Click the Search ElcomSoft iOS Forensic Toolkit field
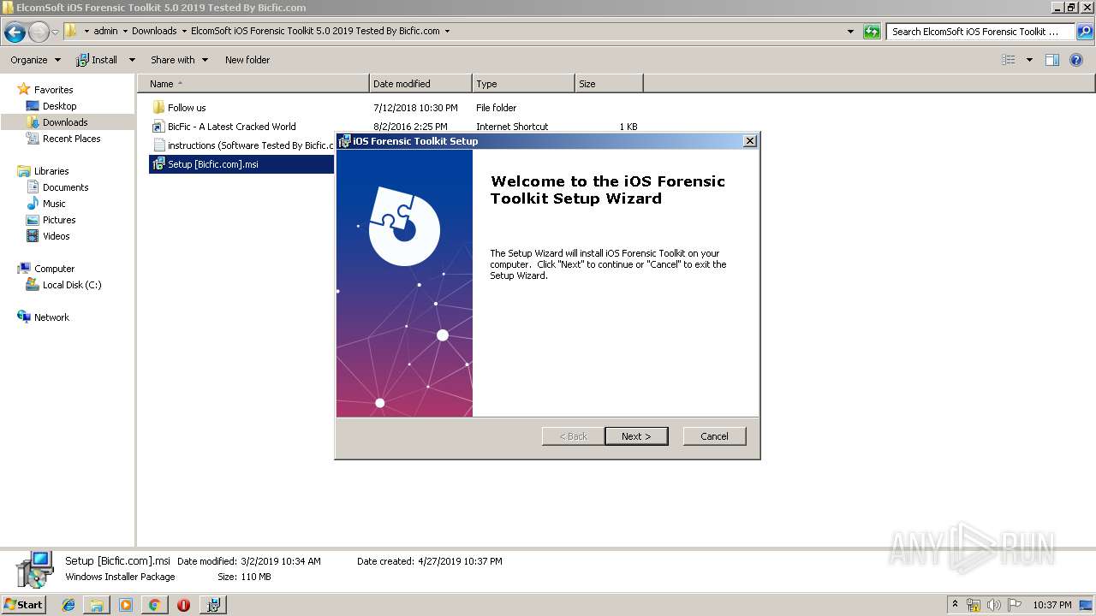 point(981,32)
